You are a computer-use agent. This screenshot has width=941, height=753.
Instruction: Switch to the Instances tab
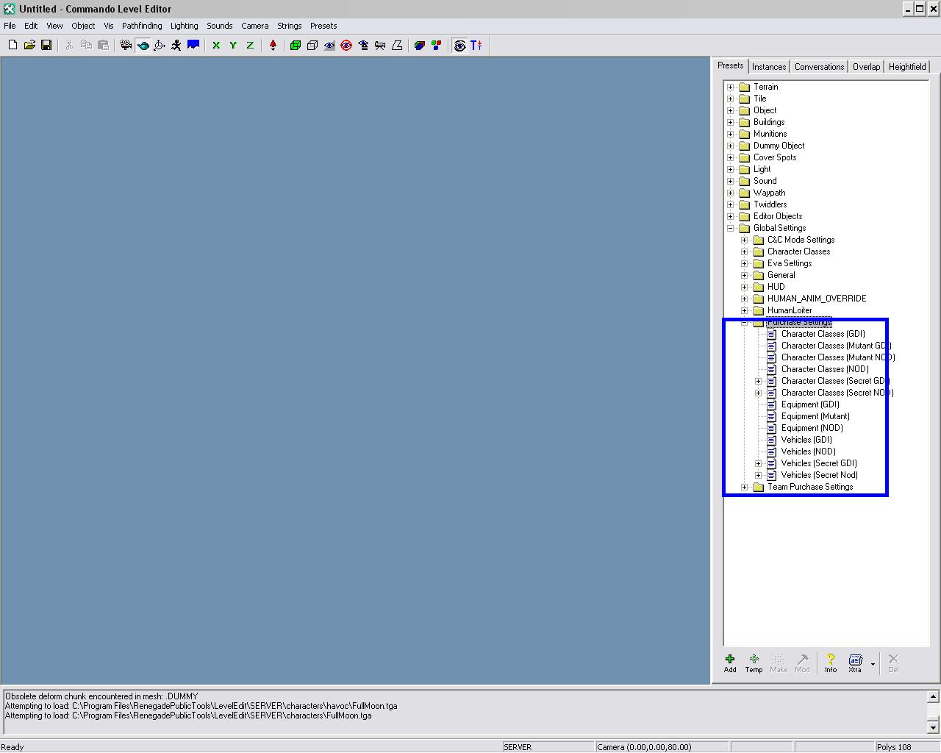769,67
